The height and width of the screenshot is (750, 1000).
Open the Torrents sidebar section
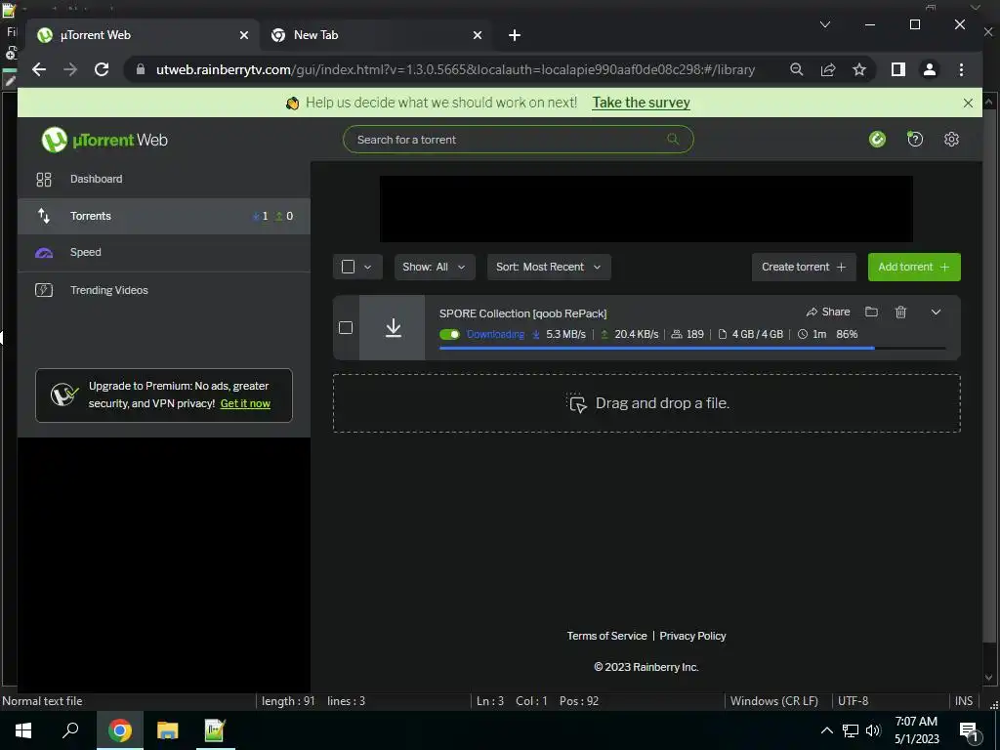coord(164,216)
